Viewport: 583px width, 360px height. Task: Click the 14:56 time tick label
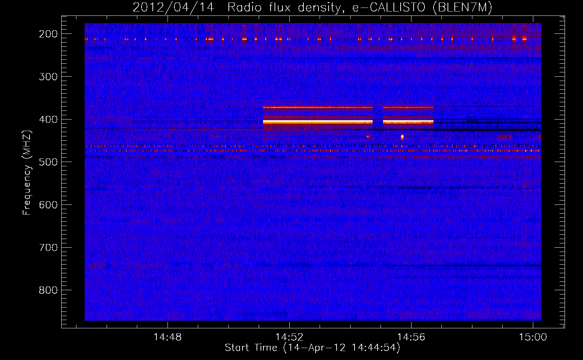411,337
